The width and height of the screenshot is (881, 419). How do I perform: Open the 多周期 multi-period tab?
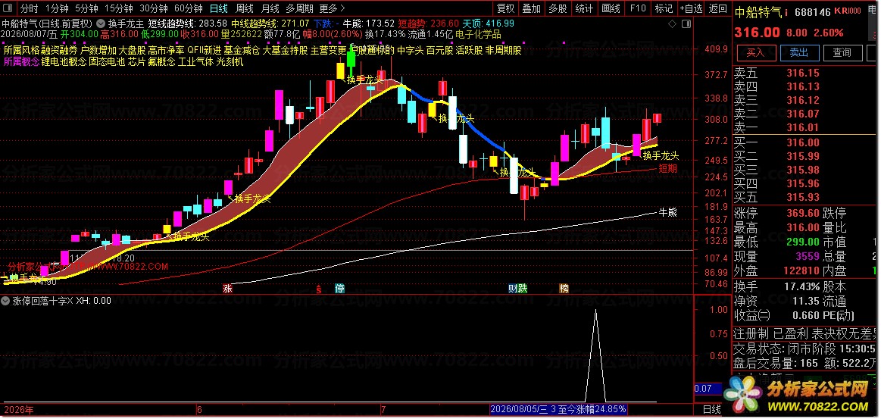(x=299, y=8)
